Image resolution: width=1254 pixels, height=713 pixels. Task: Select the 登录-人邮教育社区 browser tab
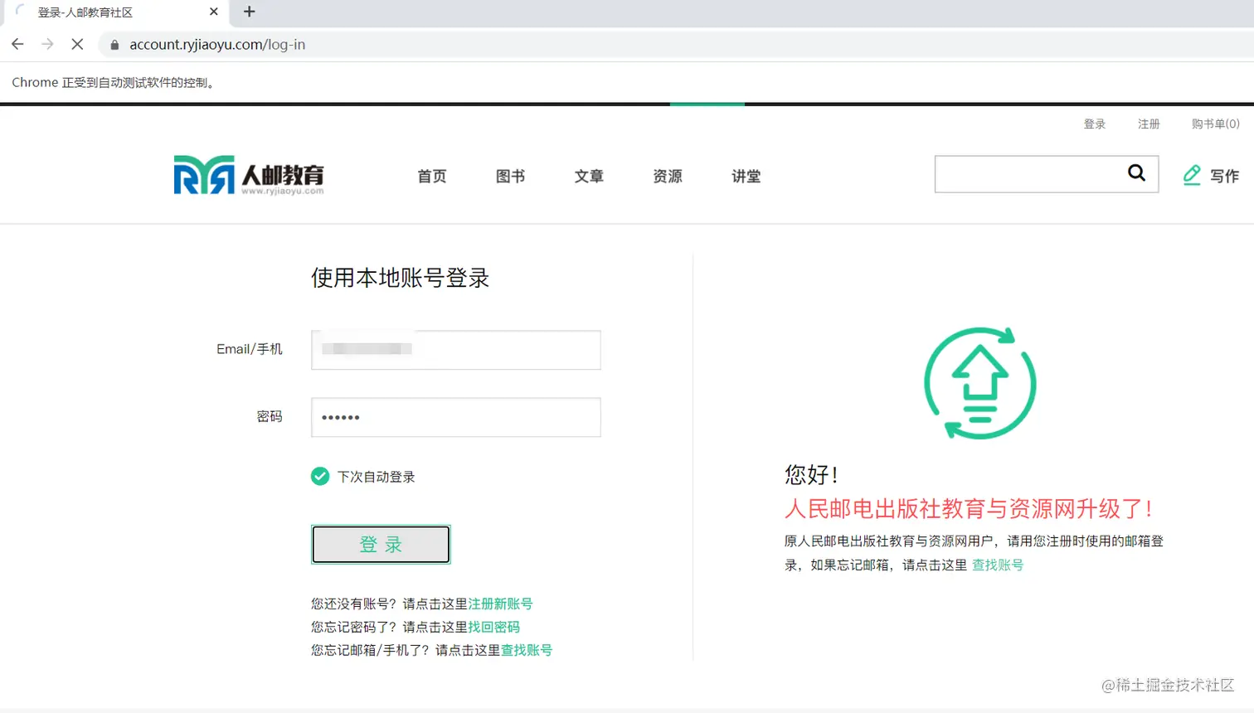(116, 12)
